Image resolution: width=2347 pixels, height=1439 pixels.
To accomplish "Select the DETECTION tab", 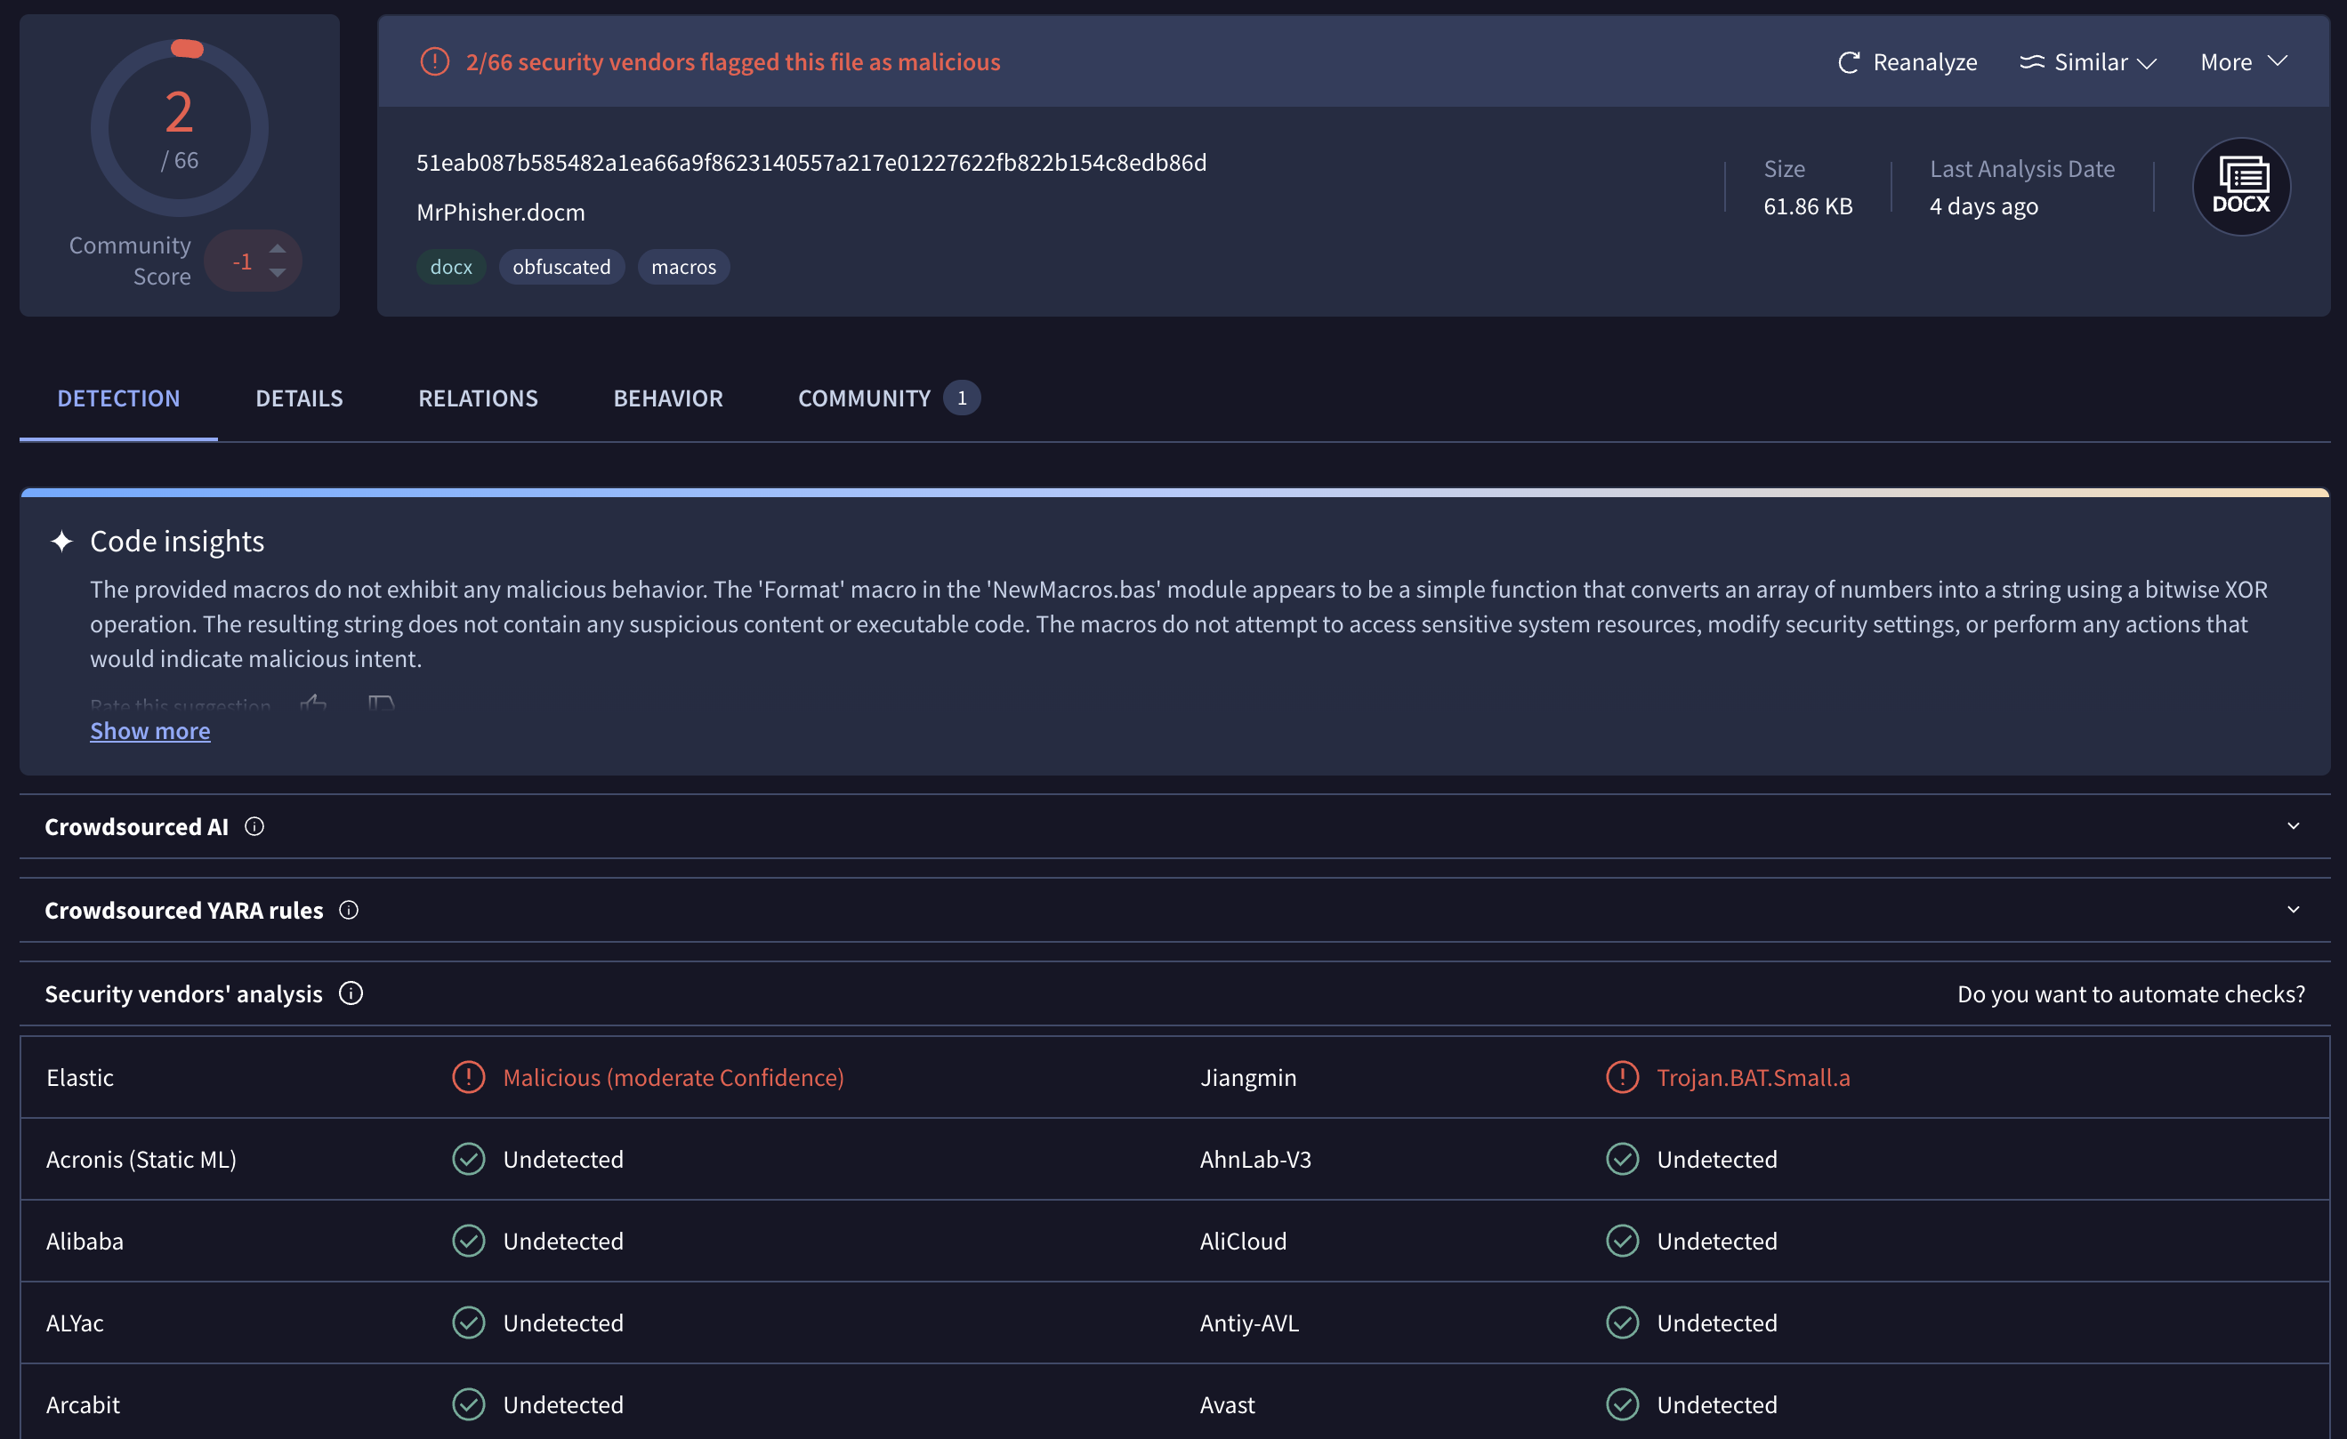I will point(118,398).
